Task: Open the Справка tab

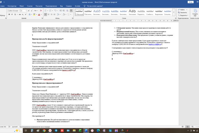Action: [69, 6]
